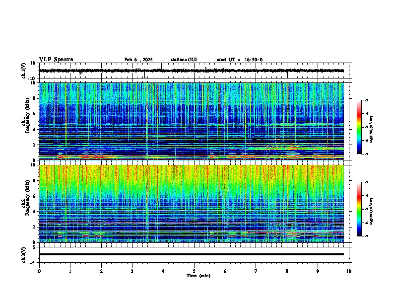This screenshot has height=304, width=393.
Task: Click the "-3" label on ch.1 color scale
Action: point(366,100)
